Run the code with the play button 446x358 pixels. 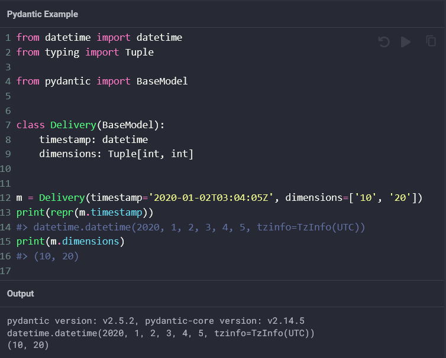406,41
